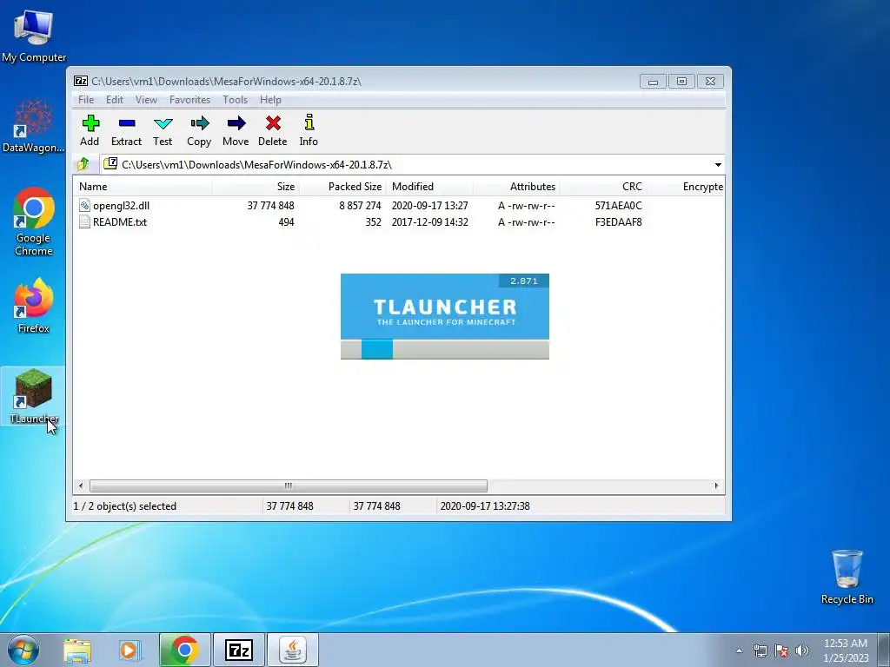Open My Computer desktop icon
Screen dimensions: 890x667
tap(34, 35)
